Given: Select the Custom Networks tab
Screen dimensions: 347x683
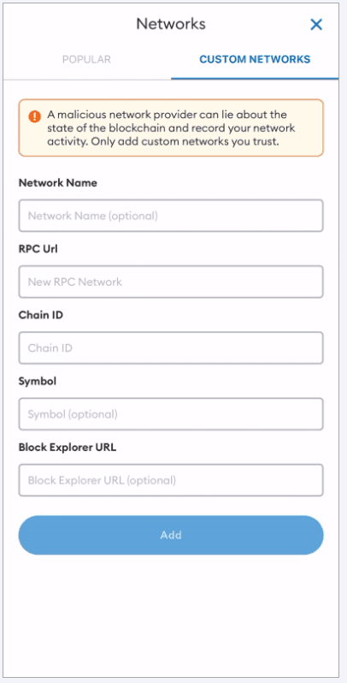Looking at the screenshot, I should (x=255, y=59).
